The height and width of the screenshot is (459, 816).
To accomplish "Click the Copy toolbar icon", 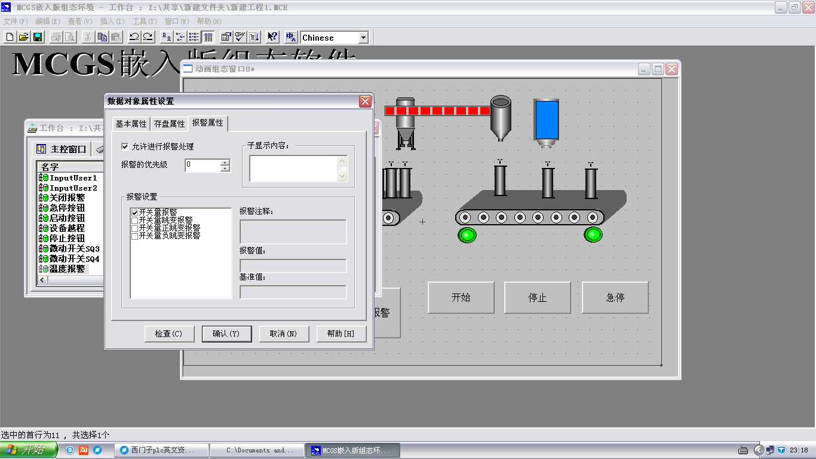I will tap(102, 37).
